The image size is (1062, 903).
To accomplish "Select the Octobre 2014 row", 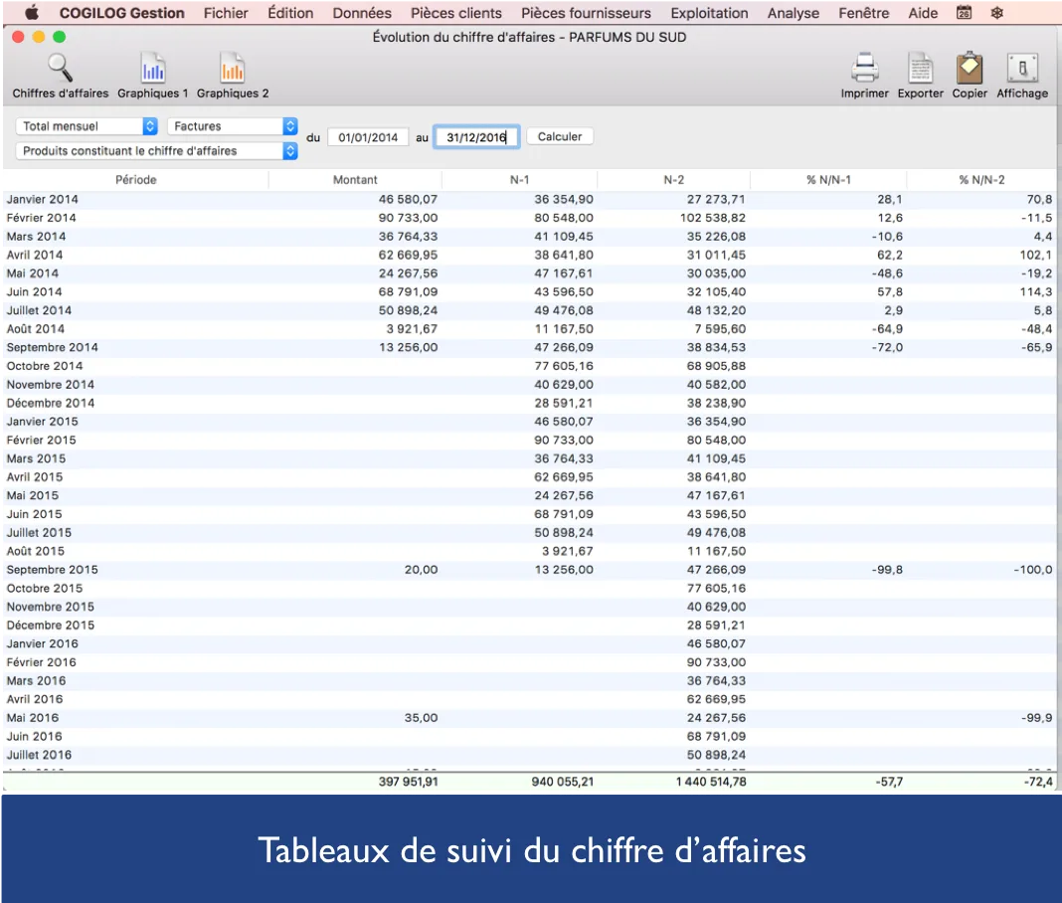I will [x=530, y=366].
